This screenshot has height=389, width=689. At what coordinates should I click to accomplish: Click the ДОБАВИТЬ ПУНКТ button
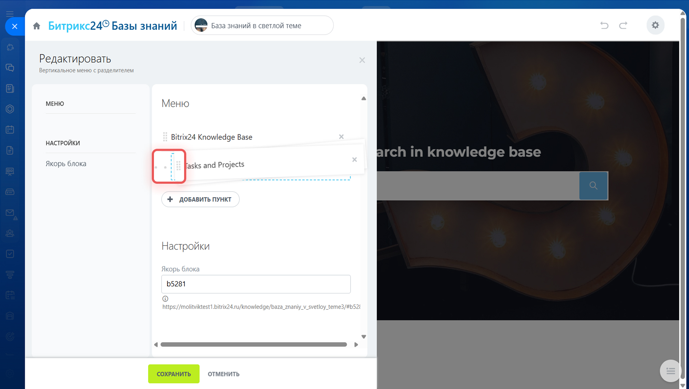click(x=200, y=199)
